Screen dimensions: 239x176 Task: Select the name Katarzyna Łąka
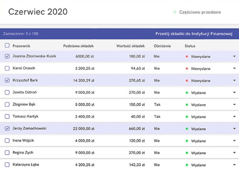26,165
